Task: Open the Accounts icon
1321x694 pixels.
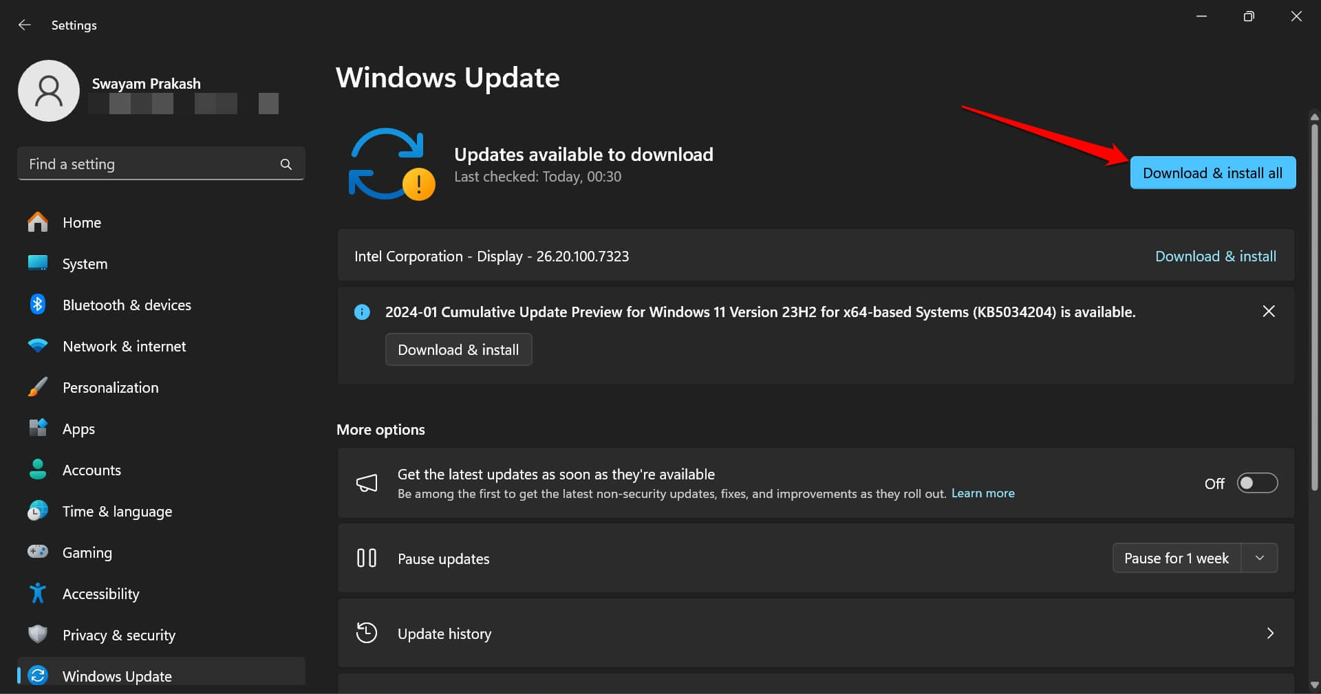Action: coord(38,470)
